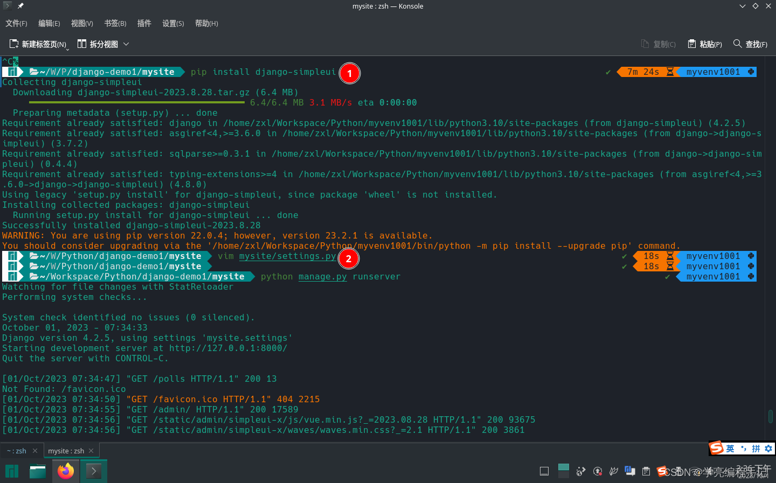Click the 'October 01, 2023 - 07:34:33' line
The image size is (776, 483).
click(x=74, y=328)
